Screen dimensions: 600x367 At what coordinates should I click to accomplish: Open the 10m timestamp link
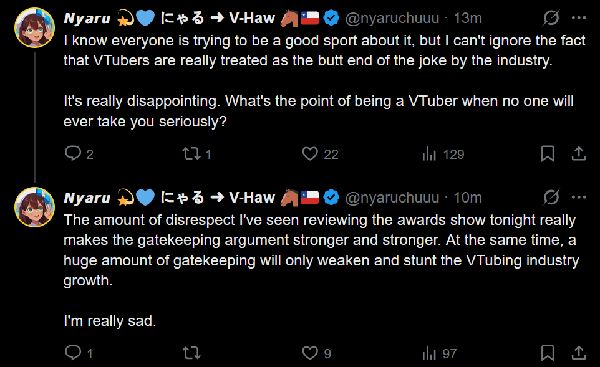(x=467, y=198)
